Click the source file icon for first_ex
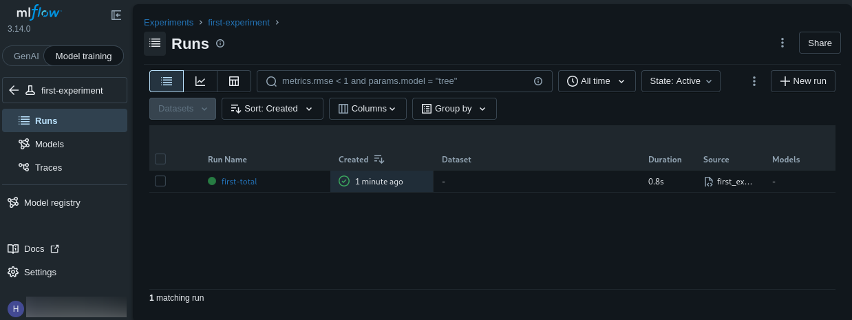The image size is (852, 320). pyautogui.click(x=708, y=182)
